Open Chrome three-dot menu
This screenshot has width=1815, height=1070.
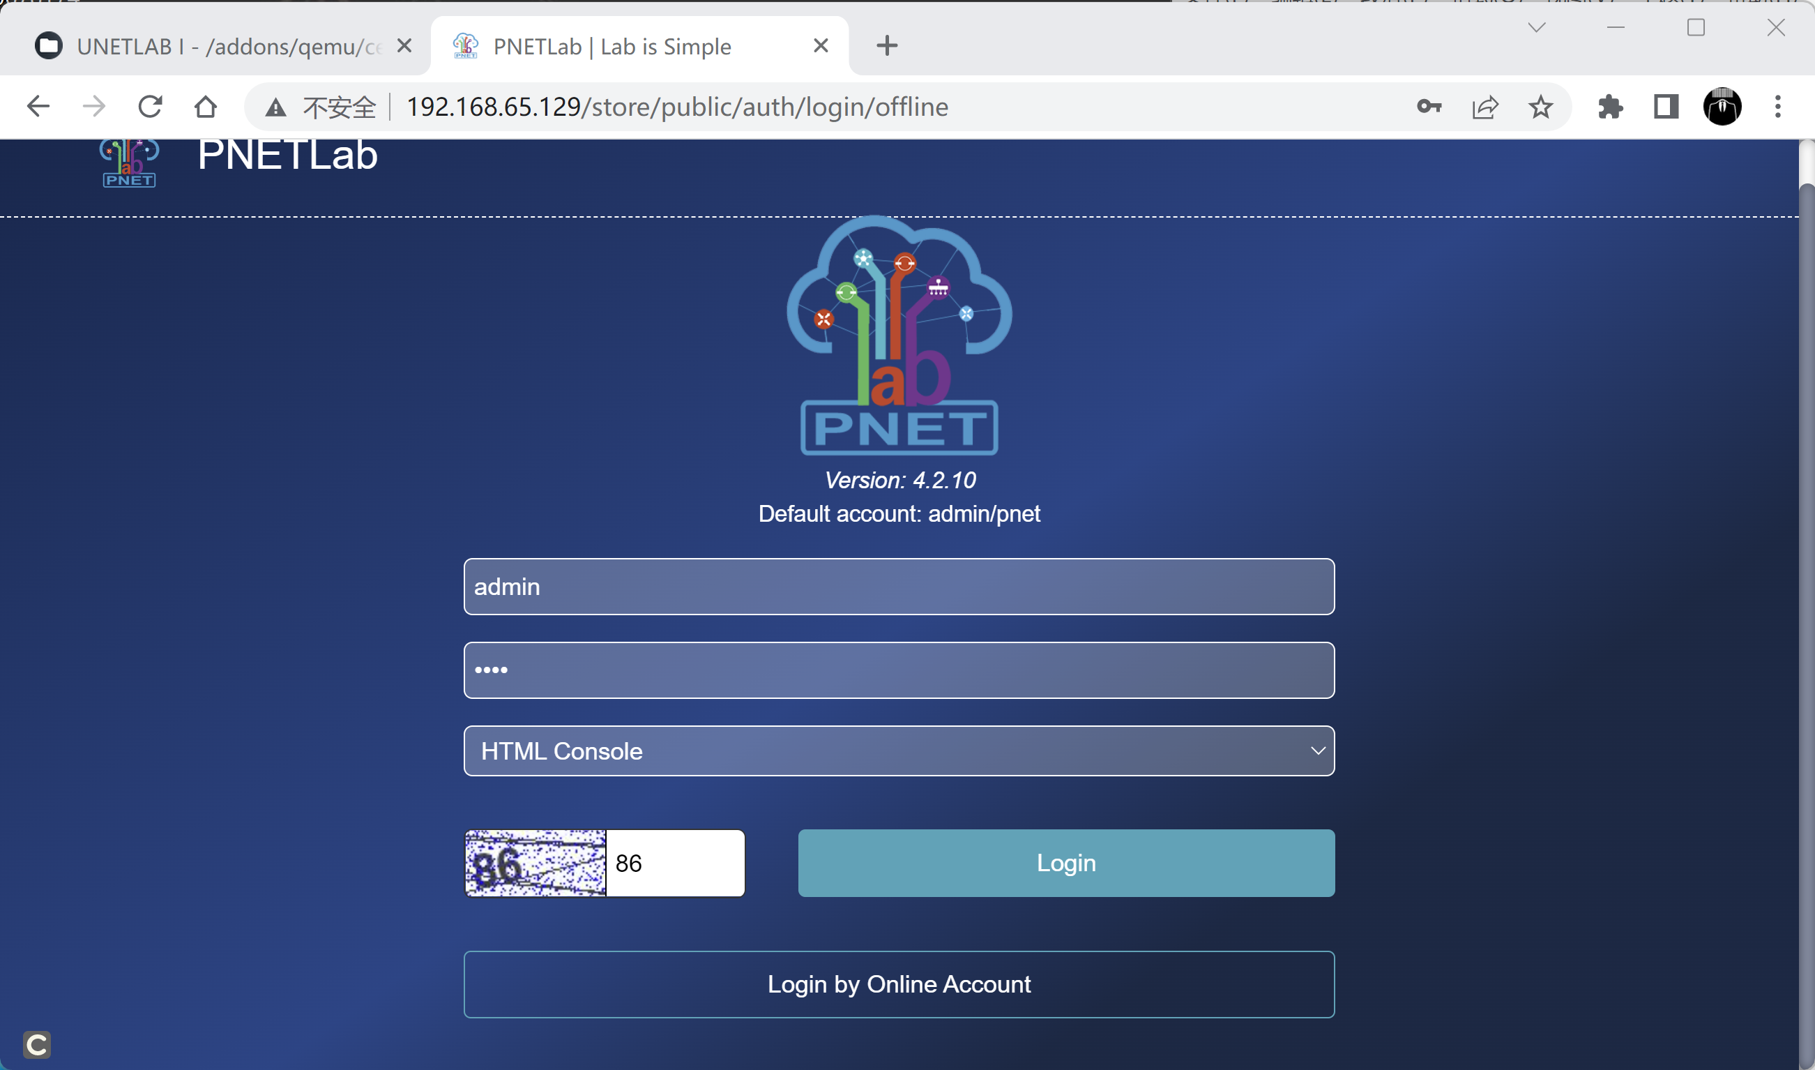[x=1777, y=107]
